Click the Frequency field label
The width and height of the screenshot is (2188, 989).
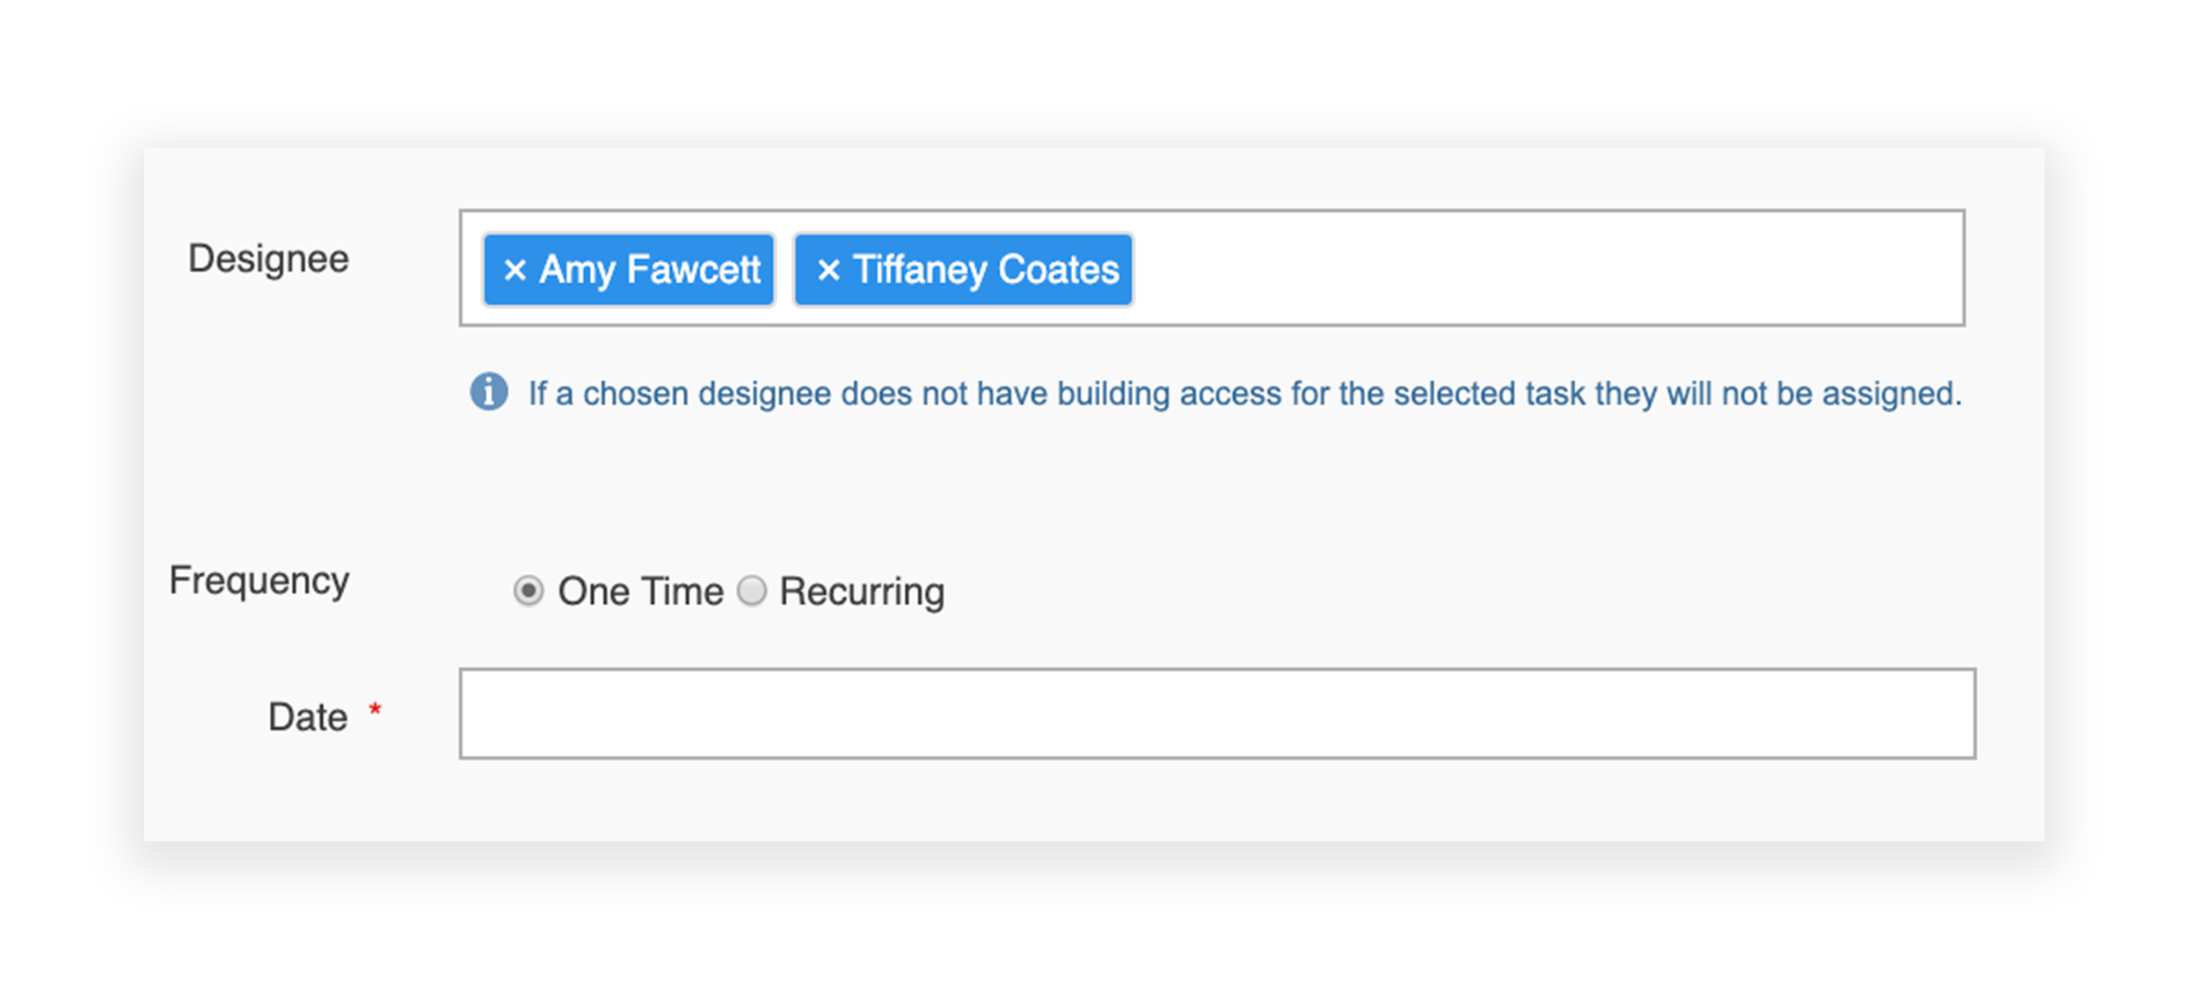(259, 580)
